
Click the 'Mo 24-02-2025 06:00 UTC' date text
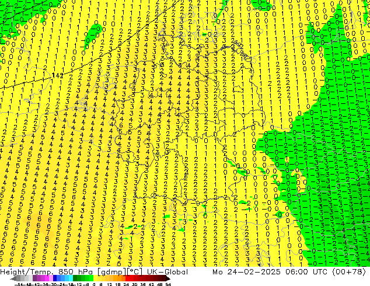(270, 272)
